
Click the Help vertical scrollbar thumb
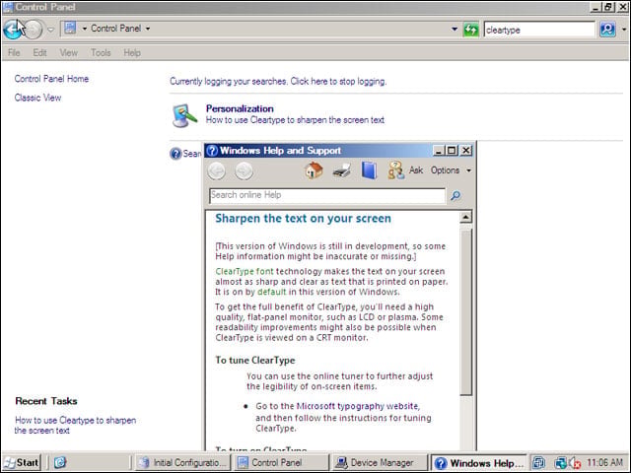[x=465, y=311]
